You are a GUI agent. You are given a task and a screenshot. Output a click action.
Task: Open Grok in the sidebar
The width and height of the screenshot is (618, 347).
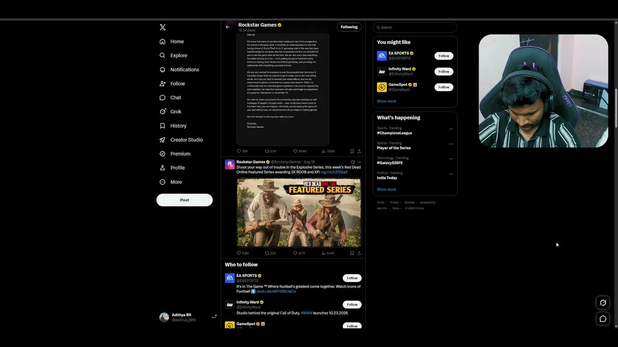tap(170, 111)
